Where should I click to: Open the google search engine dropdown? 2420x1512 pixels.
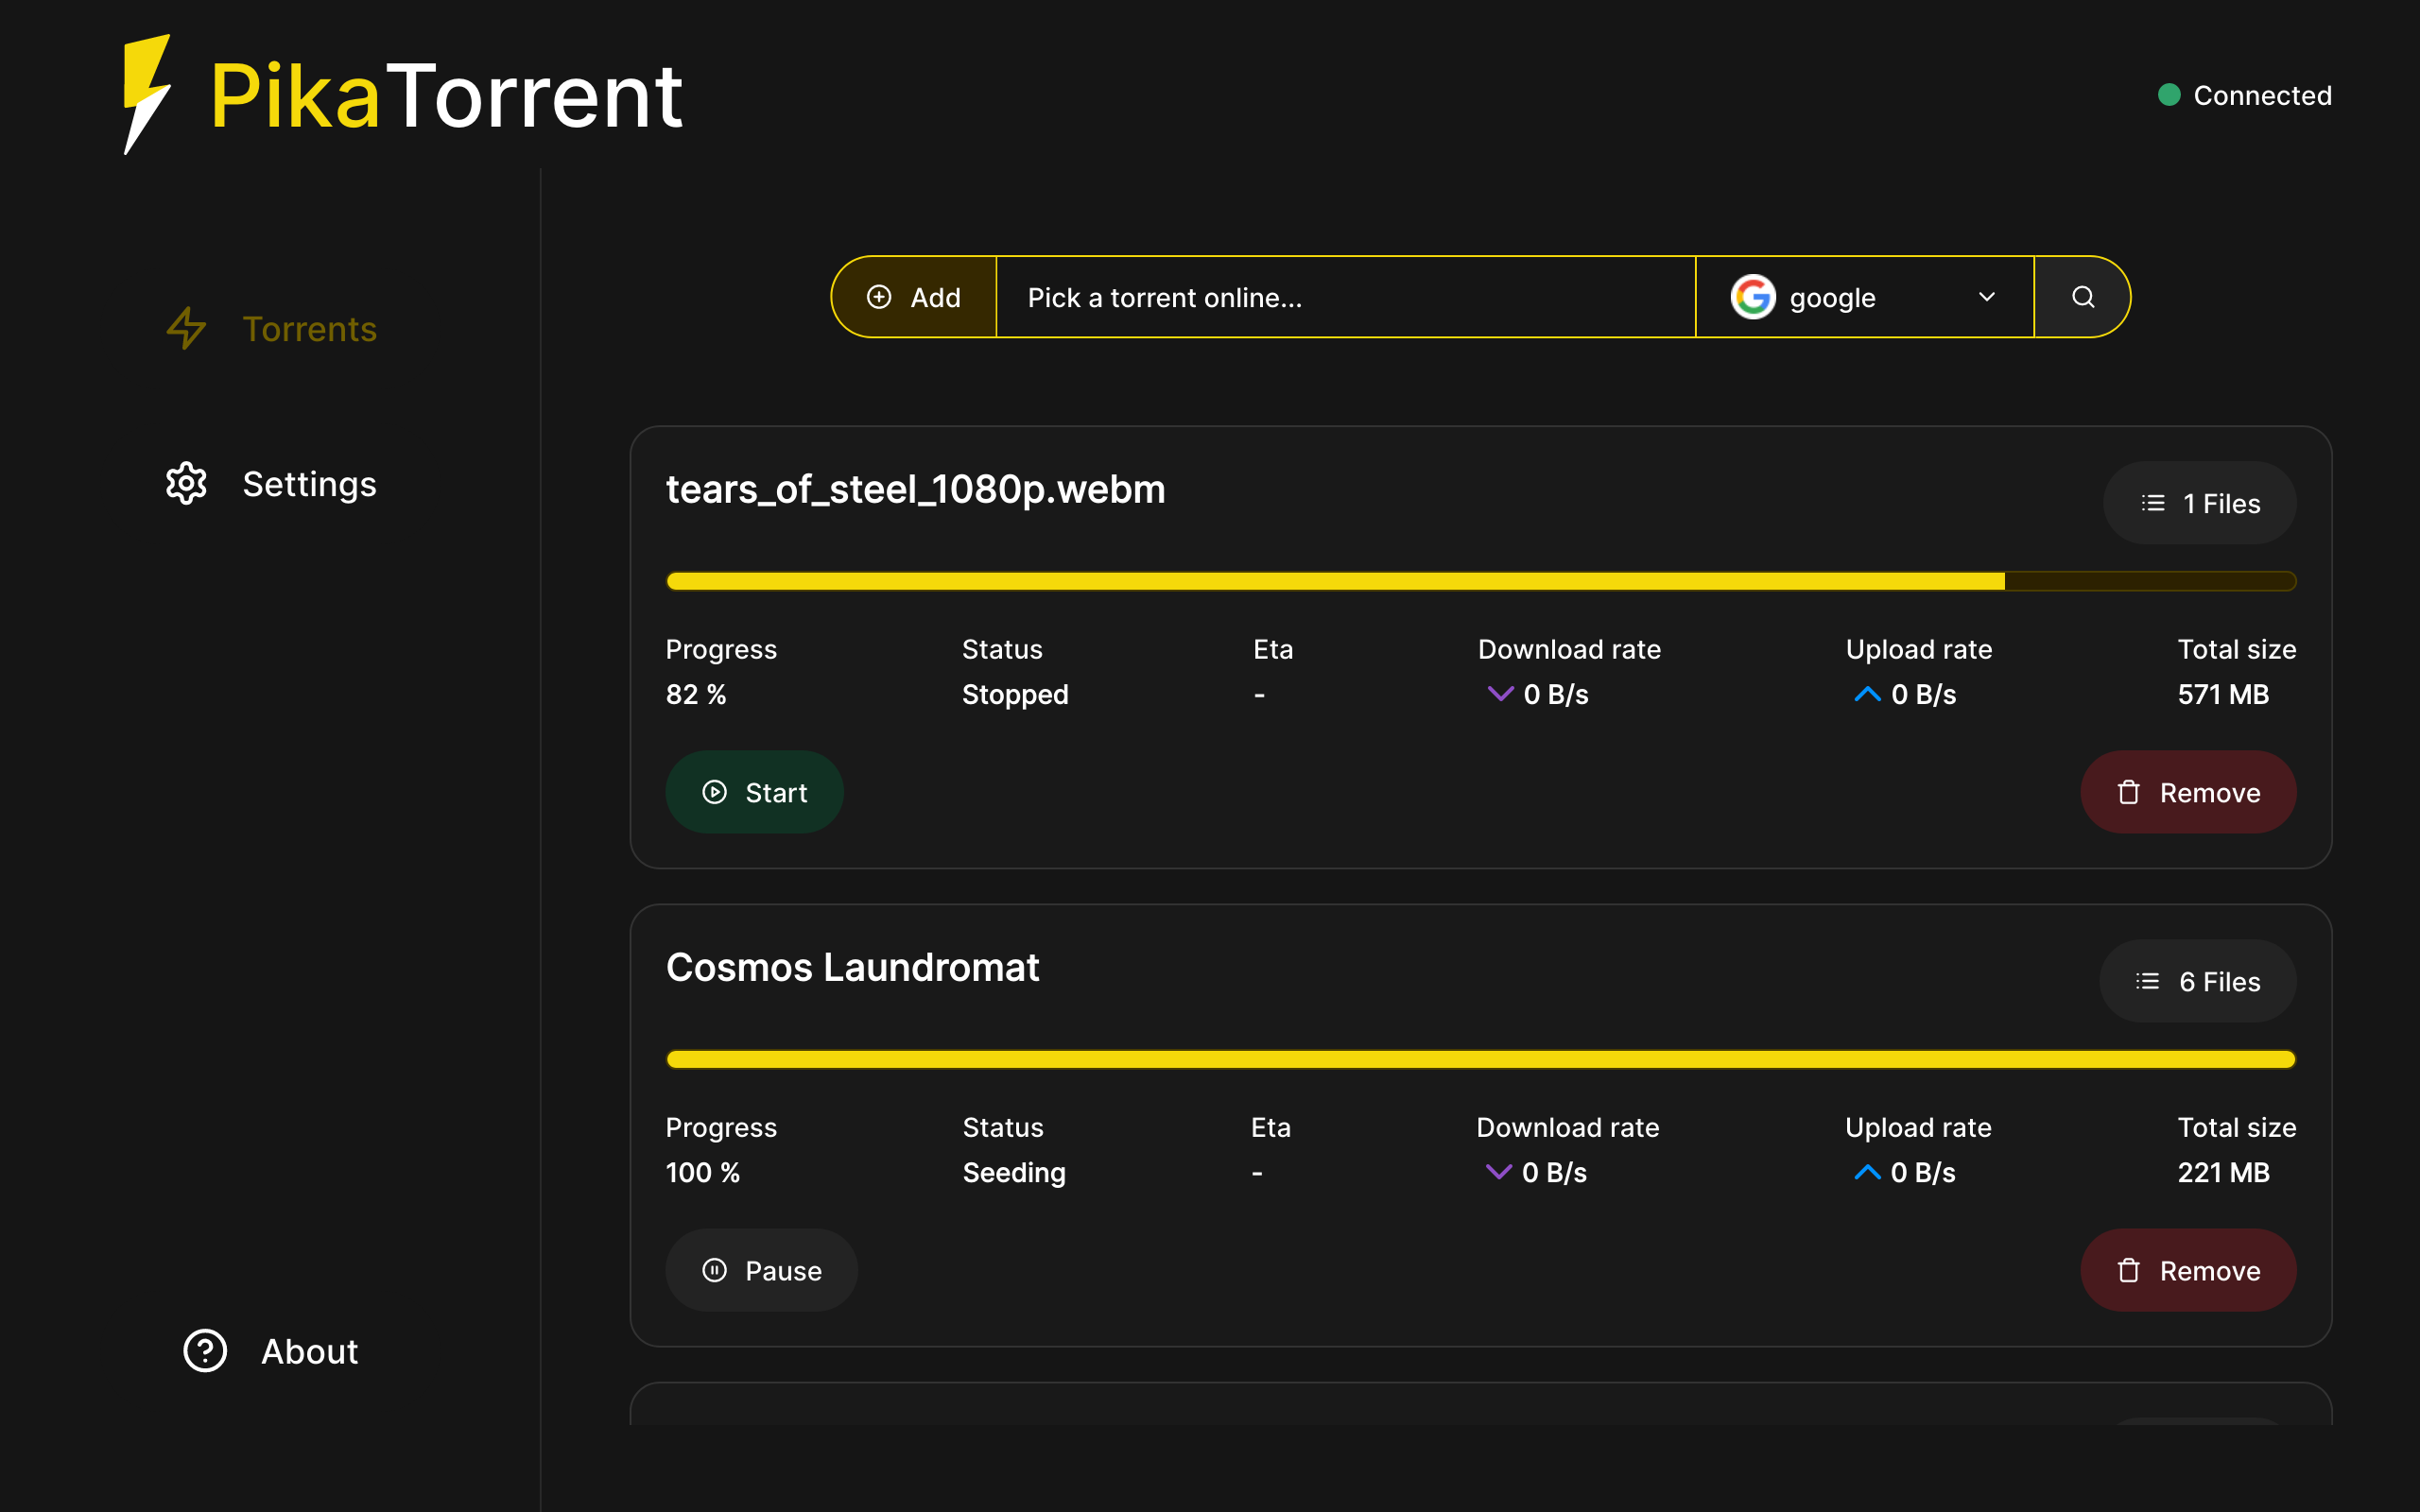(x=1865, y=297)
